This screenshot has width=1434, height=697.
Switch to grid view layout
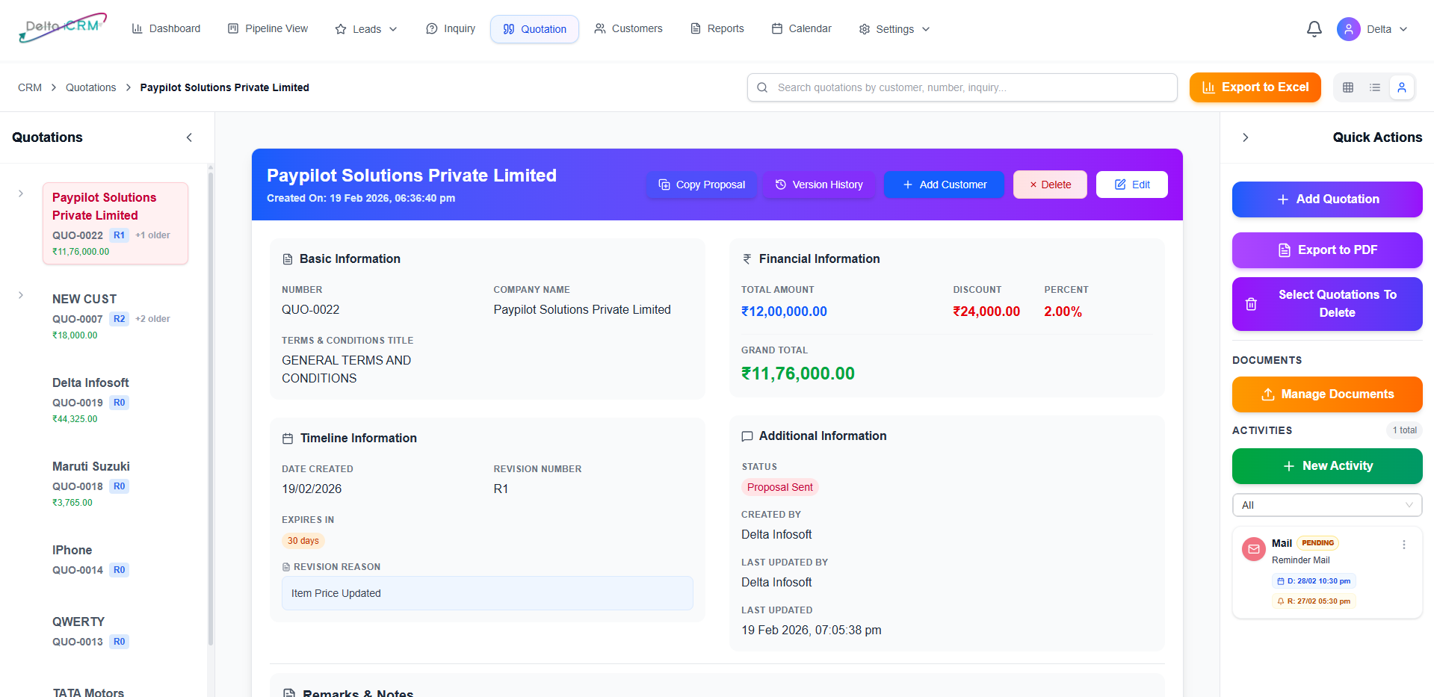click(x=1348, y=87)
